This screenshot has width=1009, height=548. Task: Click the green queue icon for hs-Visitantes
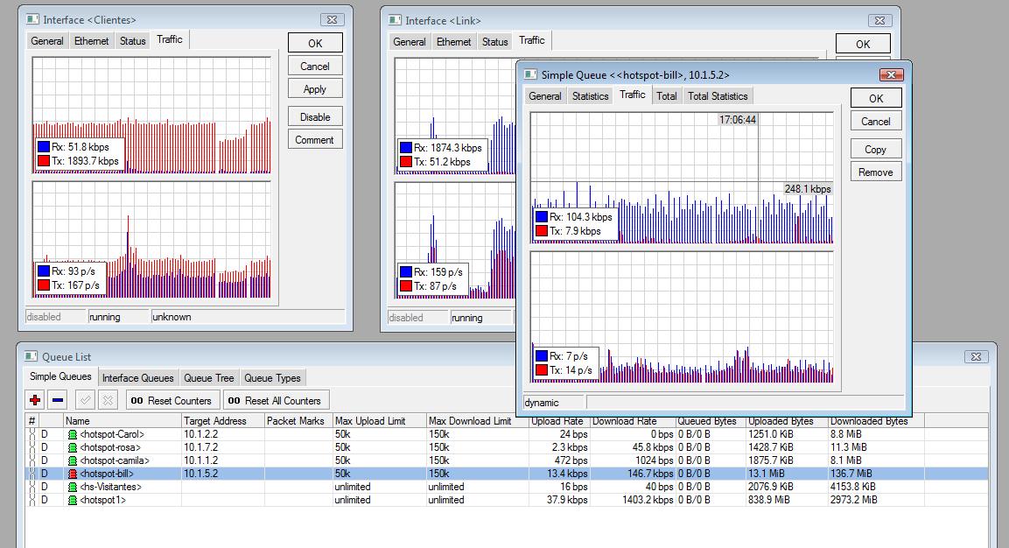click(x=72, y=487)
